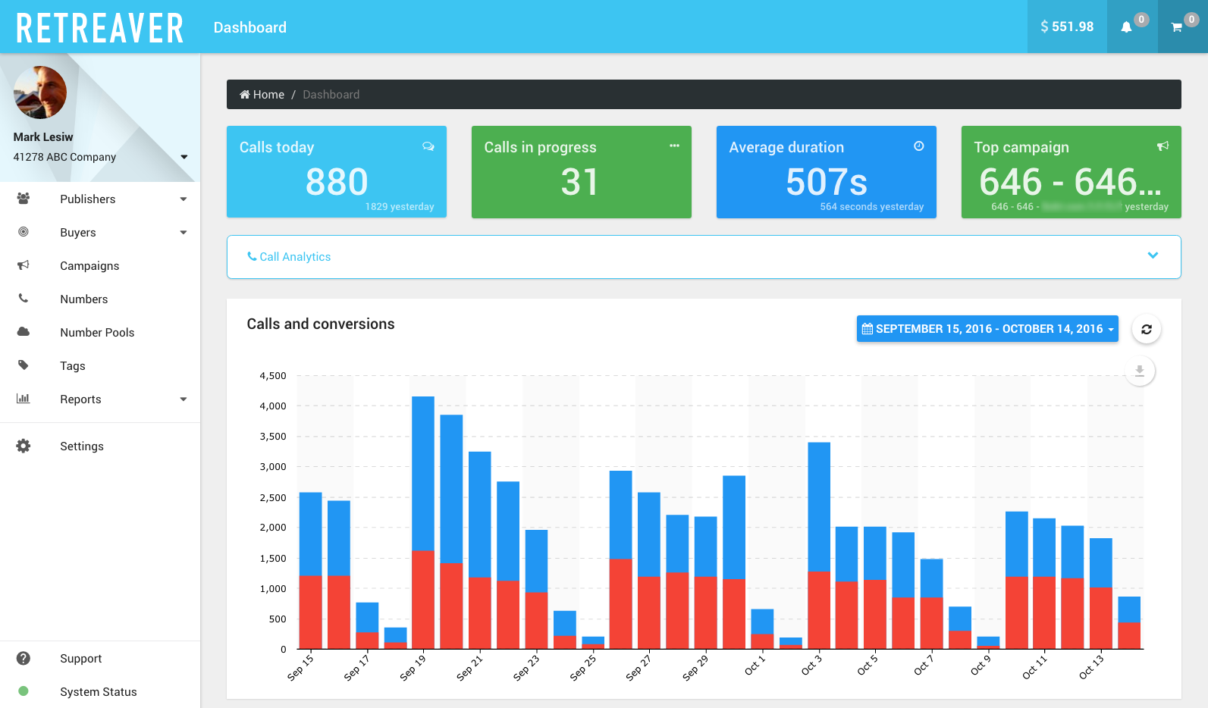Open the shopping cart icon
Screen dimensions: 1208x708
(1177, 27)
